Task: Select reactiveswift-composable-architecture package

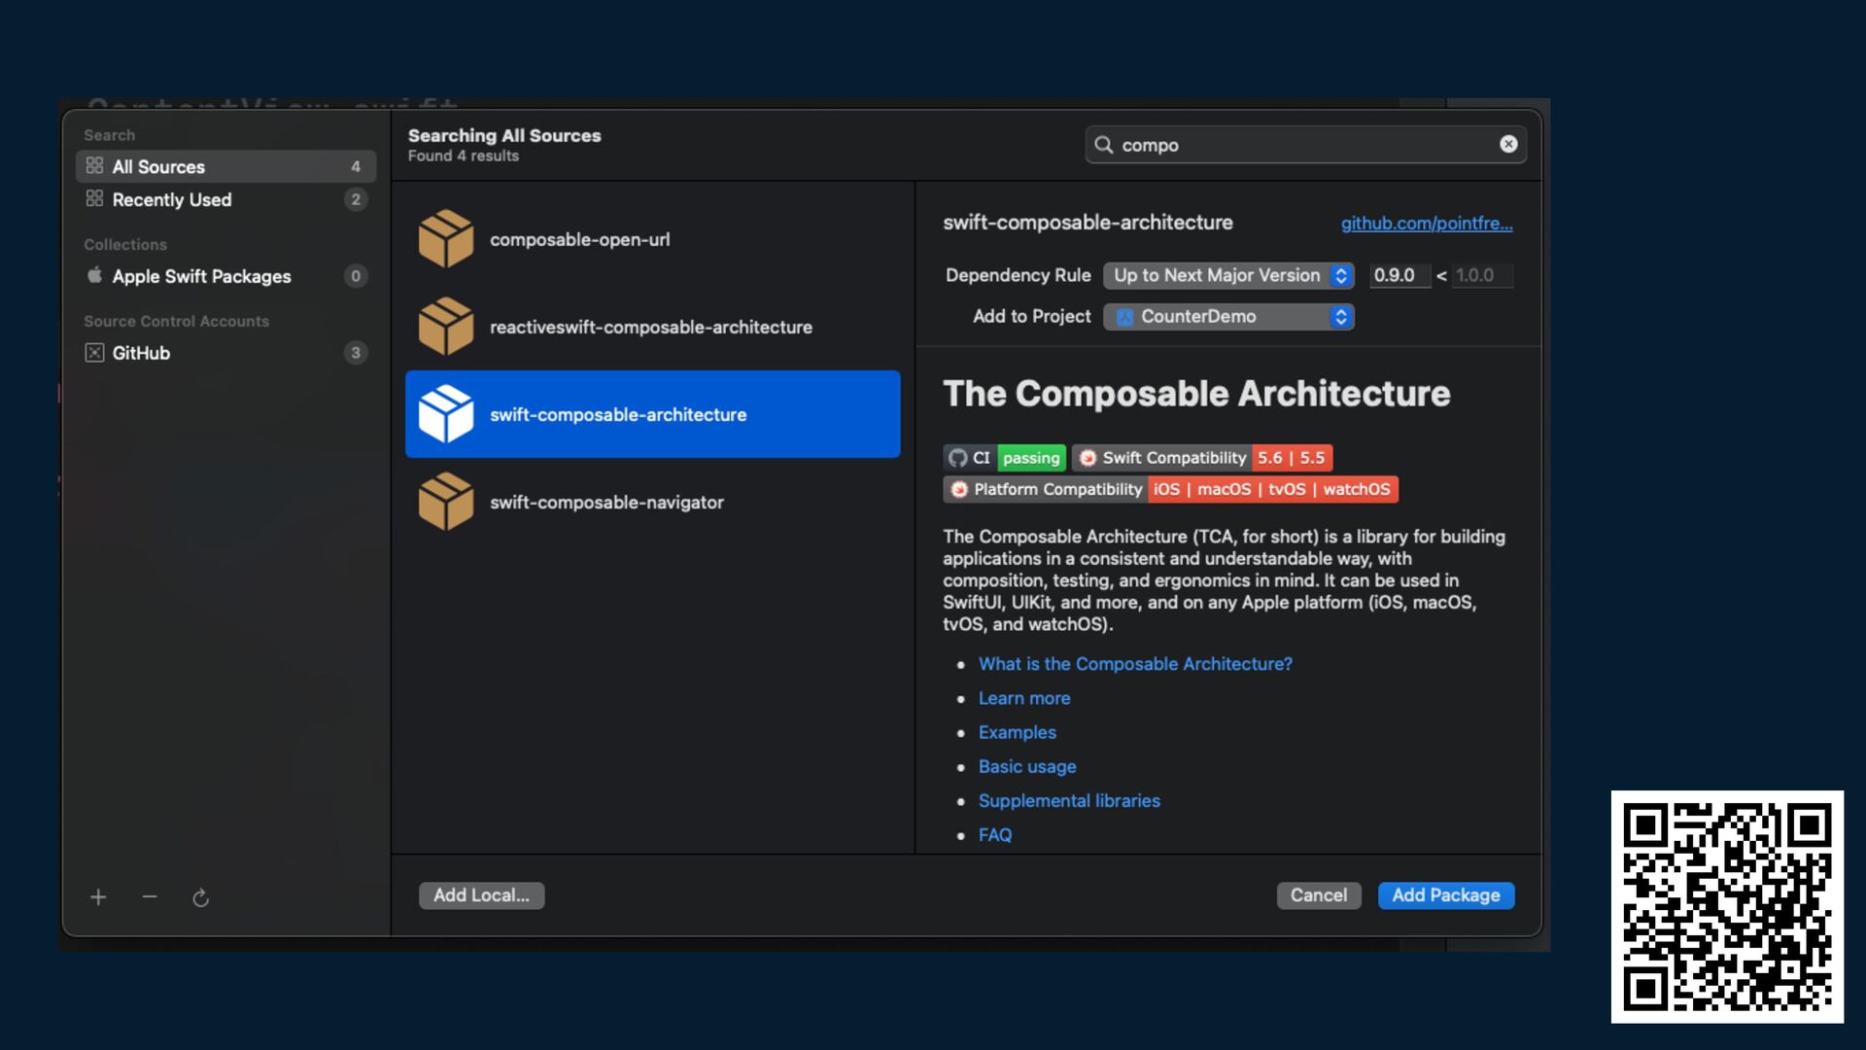Action: (653, 327)
